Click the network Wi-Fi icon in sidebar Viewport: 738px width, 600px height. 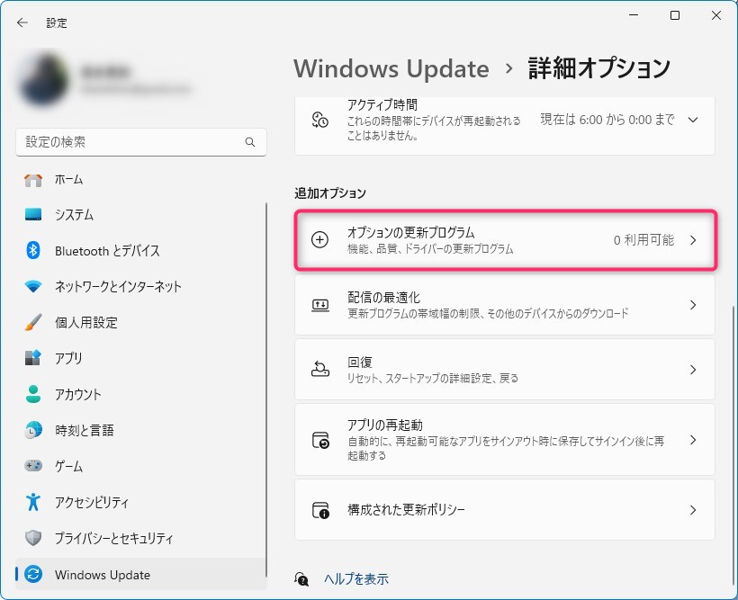[x=33, y=287]
